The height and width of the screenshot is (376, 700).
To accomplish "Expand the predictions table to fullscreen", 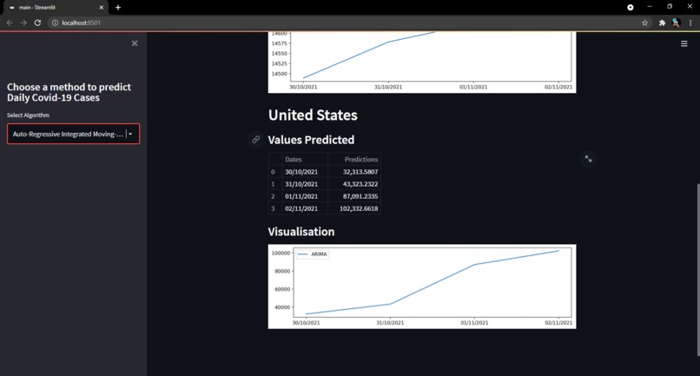I will [x=588, y=159].
